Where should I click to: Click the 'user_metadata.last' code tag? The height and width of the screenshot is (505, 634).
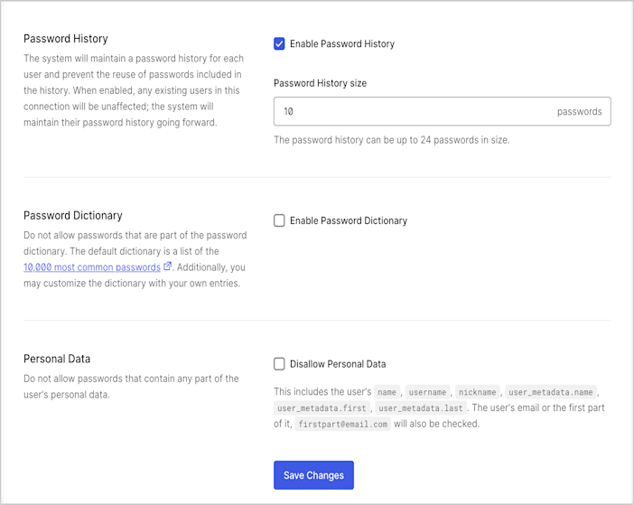(x=421, y=408)
